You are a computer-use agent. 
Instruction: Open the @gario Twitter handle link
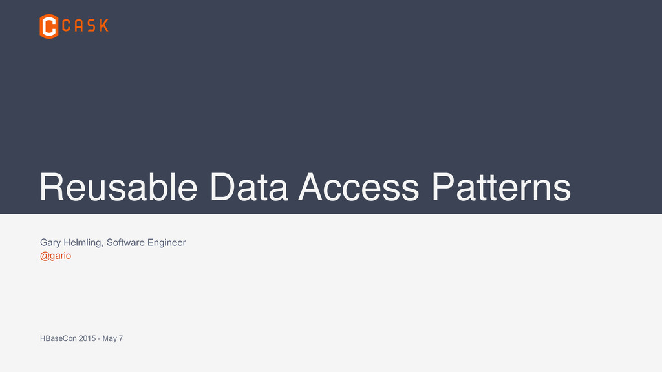tap(56, 256)
